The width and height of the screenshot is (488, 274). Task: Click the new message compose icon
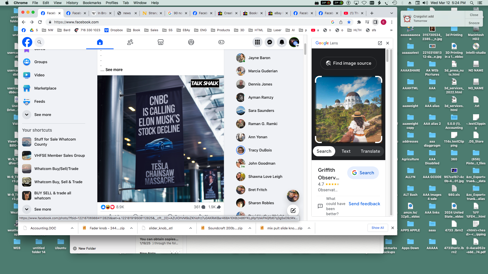(293, 210)
